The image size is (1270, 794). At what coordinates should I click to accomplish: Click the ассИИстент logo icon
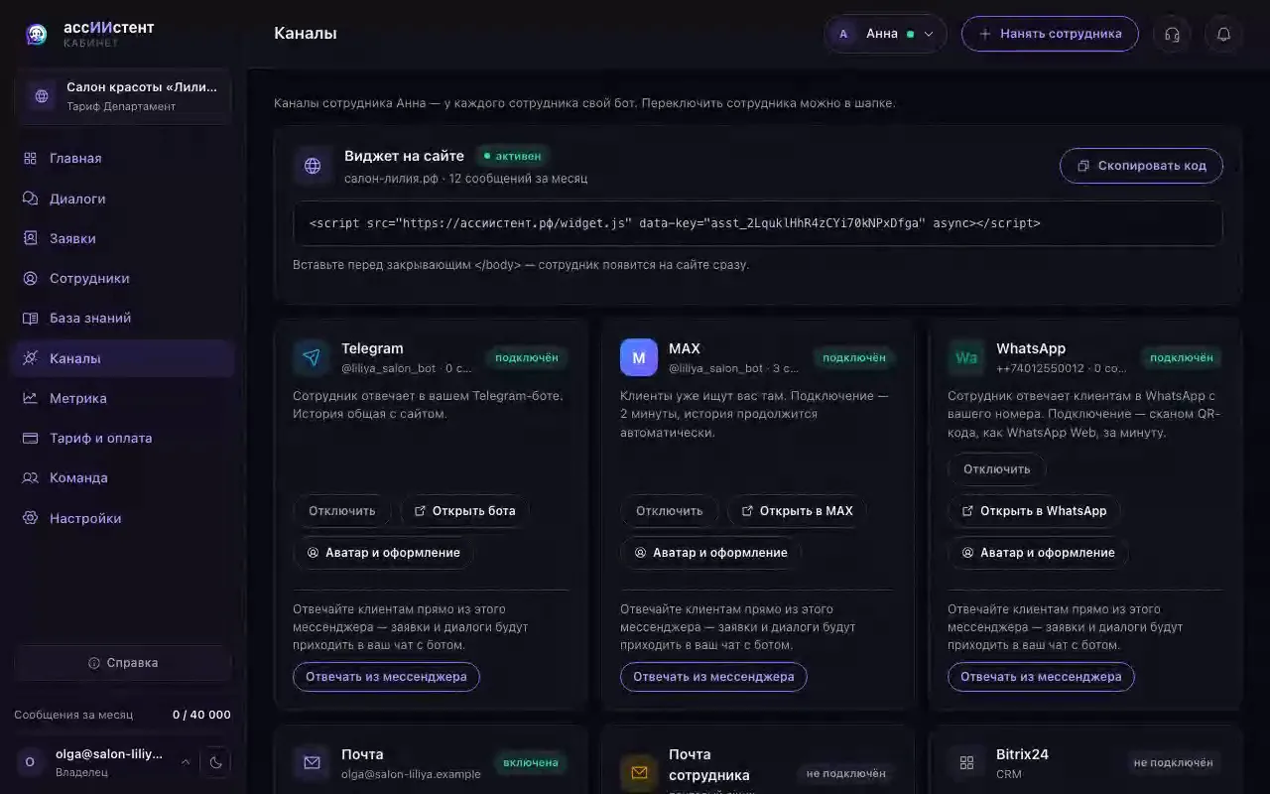[37, 35]
